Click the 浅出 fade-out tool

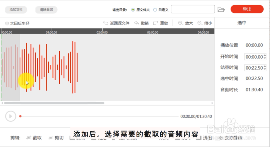point(204,138)
